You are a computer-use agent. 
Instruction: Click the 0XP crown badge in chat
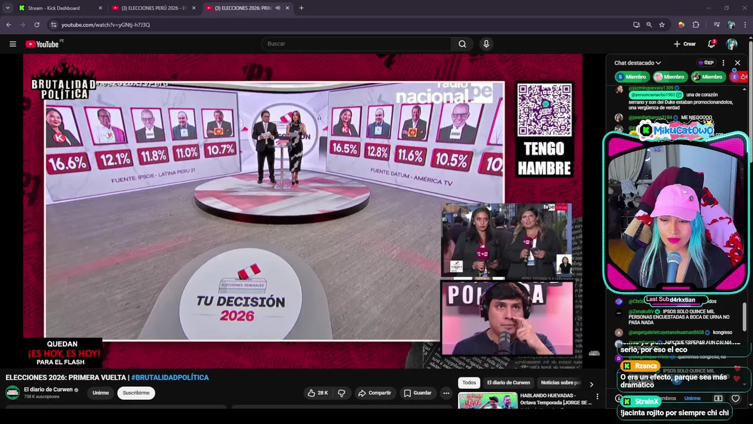pyautogui.click(x=705, y=63)
